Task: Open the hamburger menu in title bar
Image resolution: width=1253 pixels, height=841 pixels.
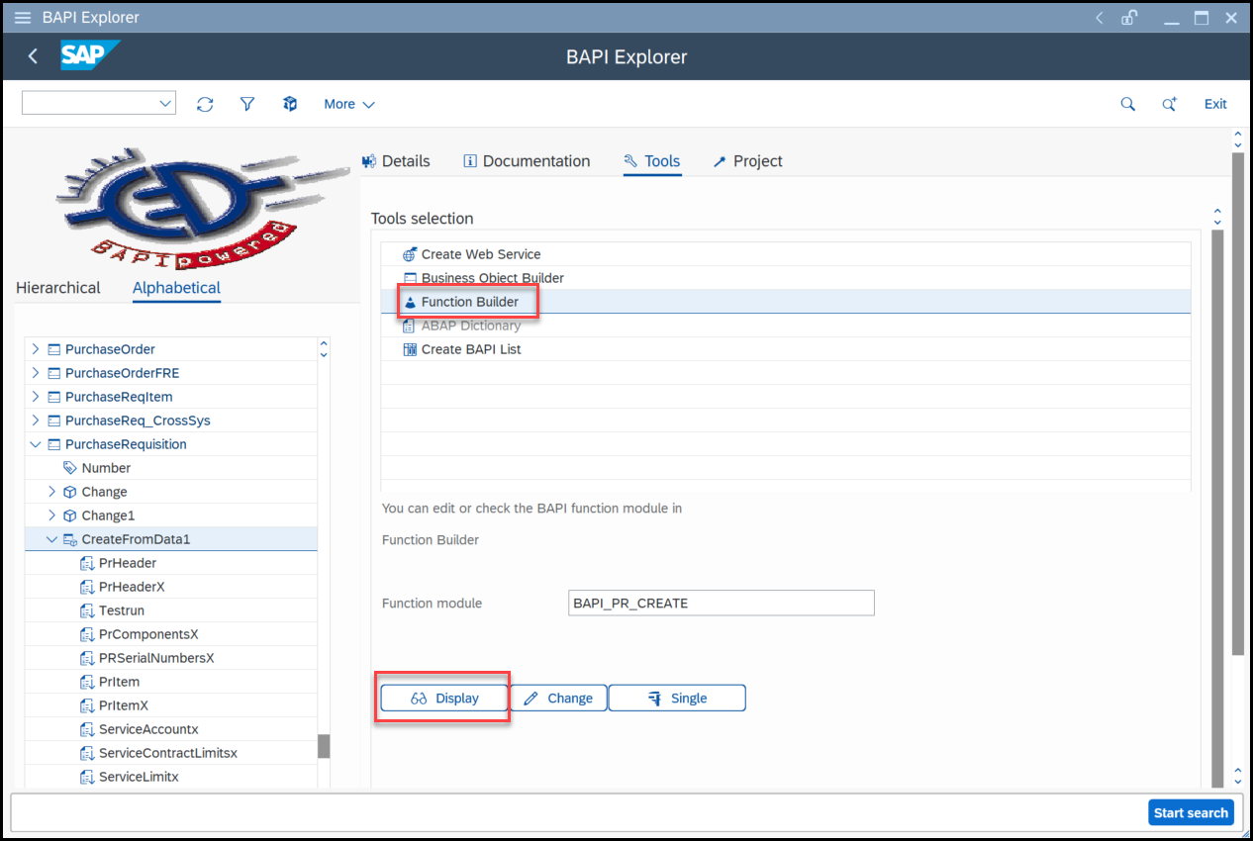Action: click(x=23, y=17)
